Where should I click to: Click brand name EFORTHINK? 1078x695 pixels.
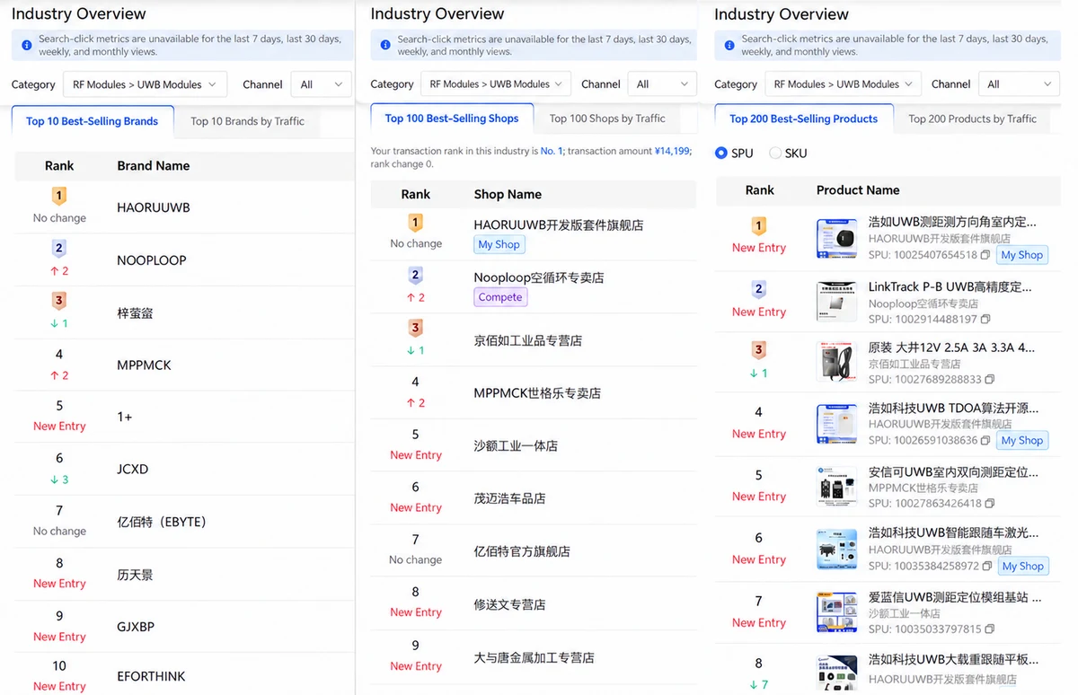(151, 676)
